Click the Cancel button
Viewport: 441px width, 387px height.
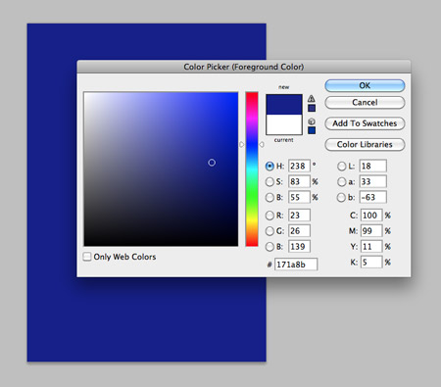coord(365,103)
